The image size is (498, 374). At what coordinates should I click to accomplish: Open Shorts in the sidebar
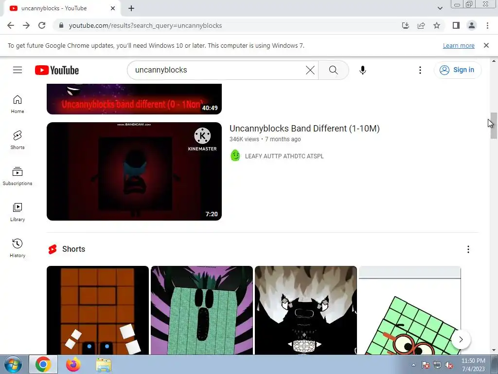[x=18, y=140]
